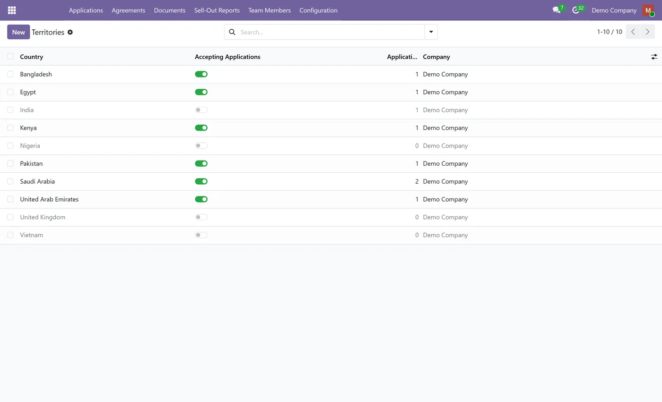Tick the Kenya row checkbox
Image resolution: width=662 pixels, height=402 pixels.
click(x=10, y=128)
